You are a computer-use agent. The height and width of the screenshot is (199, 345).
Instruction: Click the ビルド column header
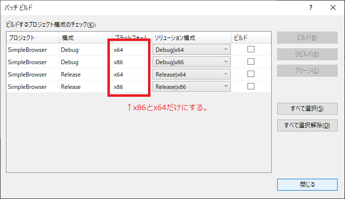pyautogui.click(x=251, y=38)
